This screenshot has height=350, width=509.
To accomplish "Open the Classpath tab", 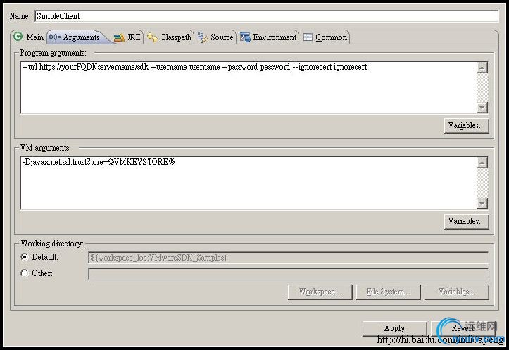I will [169, 37].
